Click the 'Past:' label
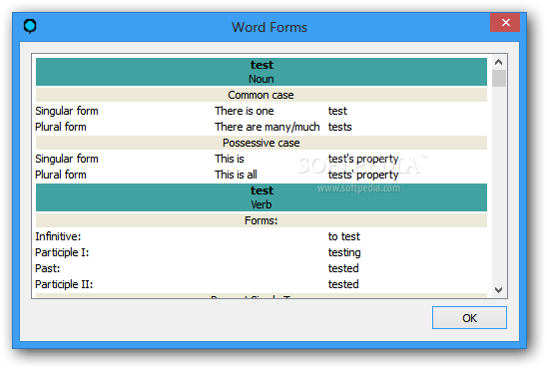The height and width of the screenshot is (369, 547). tap(48, 268)
